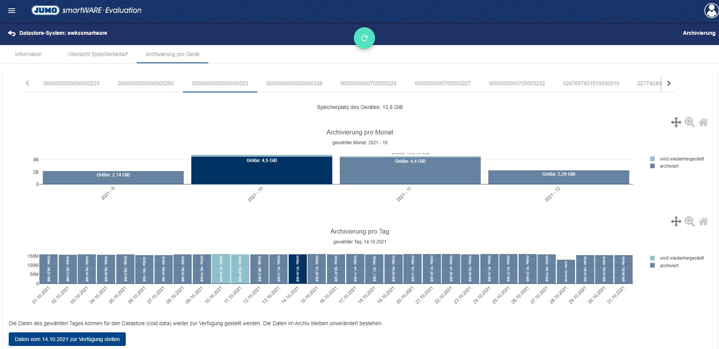The height and width of the screenshot is (349, 719).
Task: Click the green refresh button
Action: (364, 38)
